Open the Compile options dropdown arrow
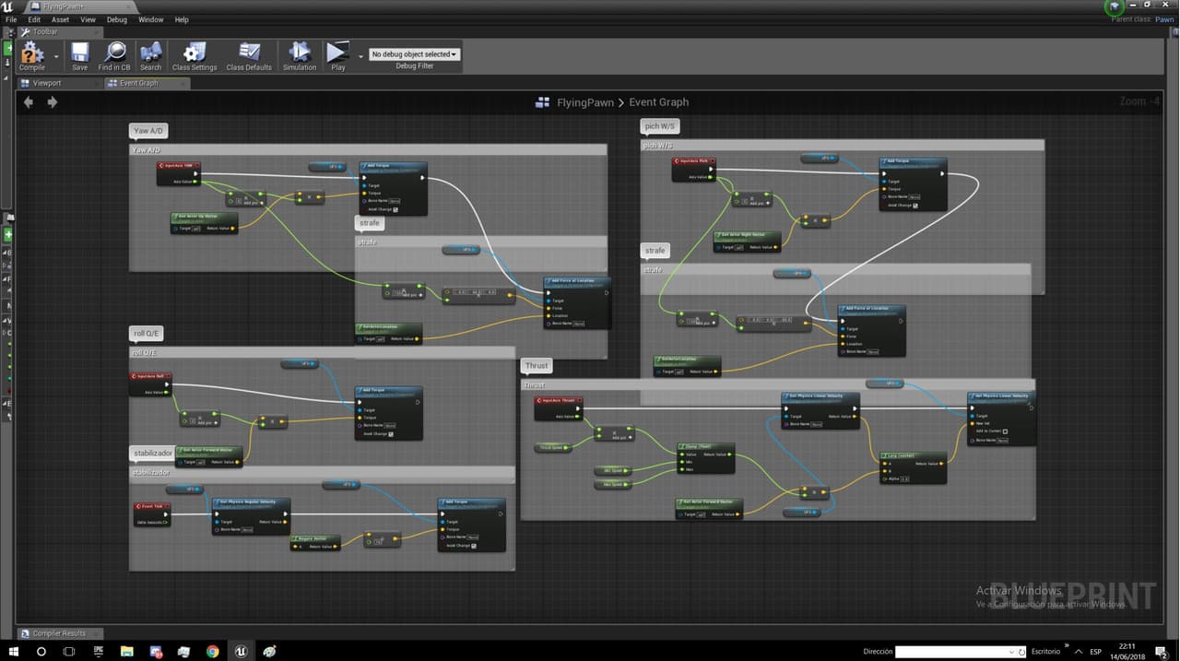The width and height of the screenshot is (1180, 661). coord(57,56)
